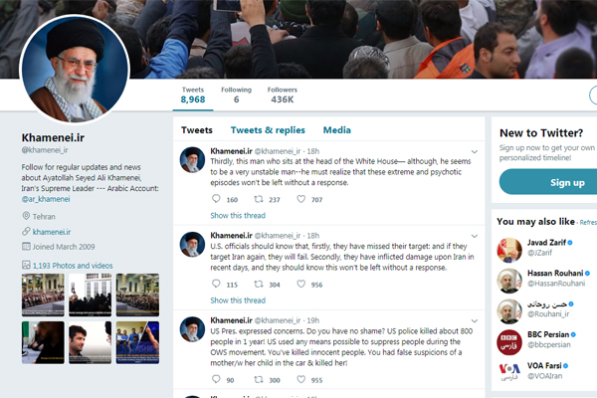Reply to the 'Thirdly, this man' tweet
Image resolution: width=597 pixels, height=398 pixels.
click(216, 199)
